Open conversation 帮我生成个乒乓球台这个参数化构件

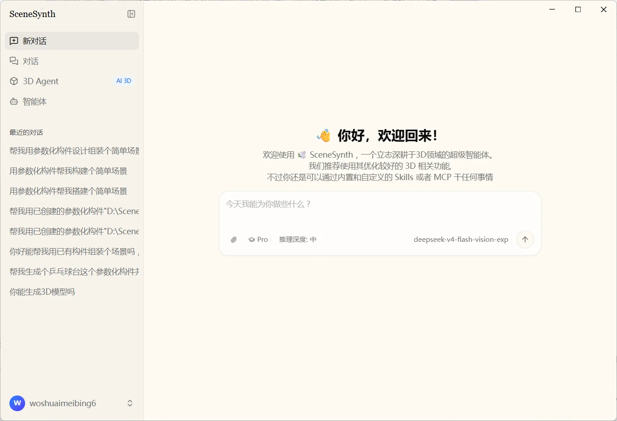74,271
